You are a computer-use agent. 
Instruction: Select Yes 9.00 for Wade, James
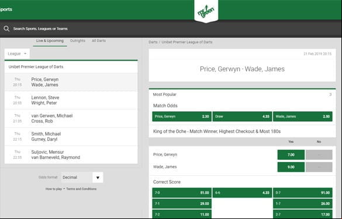[x=291, y=167]
